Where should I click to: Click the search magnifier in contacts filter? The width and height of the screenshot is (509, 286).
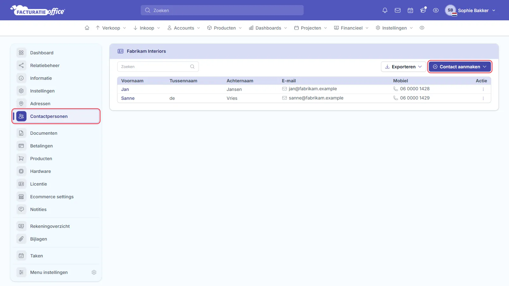pos(192,67)
